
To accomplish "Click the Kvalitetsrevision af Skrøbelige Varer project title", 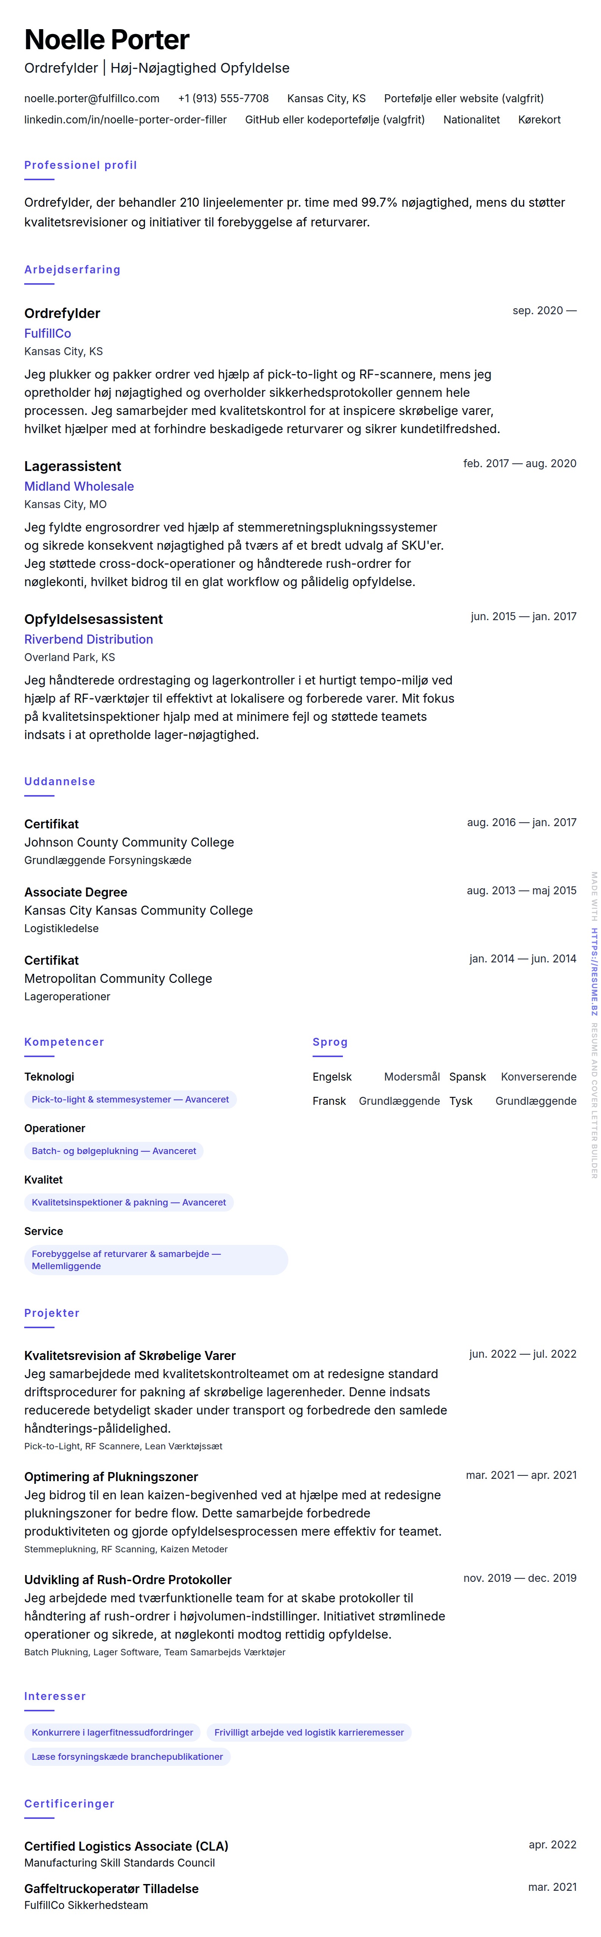I will tap(130, 1356).
